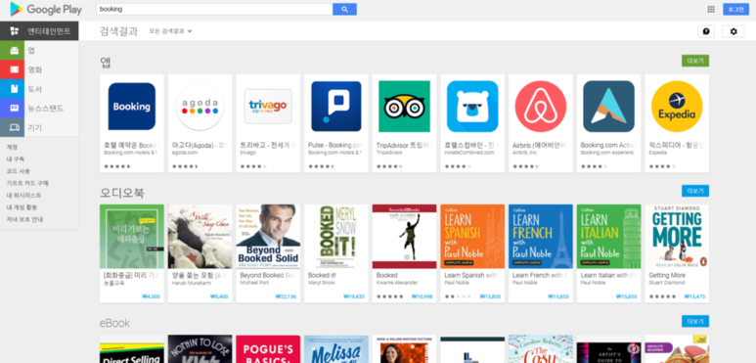
Task: Click the trivago publisher name text
Action: pos(247,153)
